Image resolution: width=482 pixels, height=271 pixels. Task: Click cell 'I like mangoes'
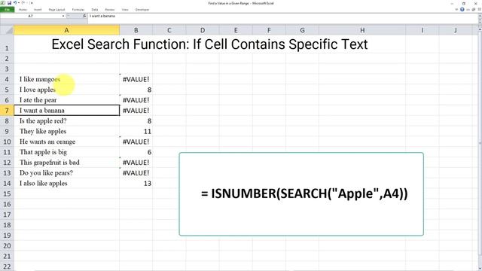tap(67, 79)
